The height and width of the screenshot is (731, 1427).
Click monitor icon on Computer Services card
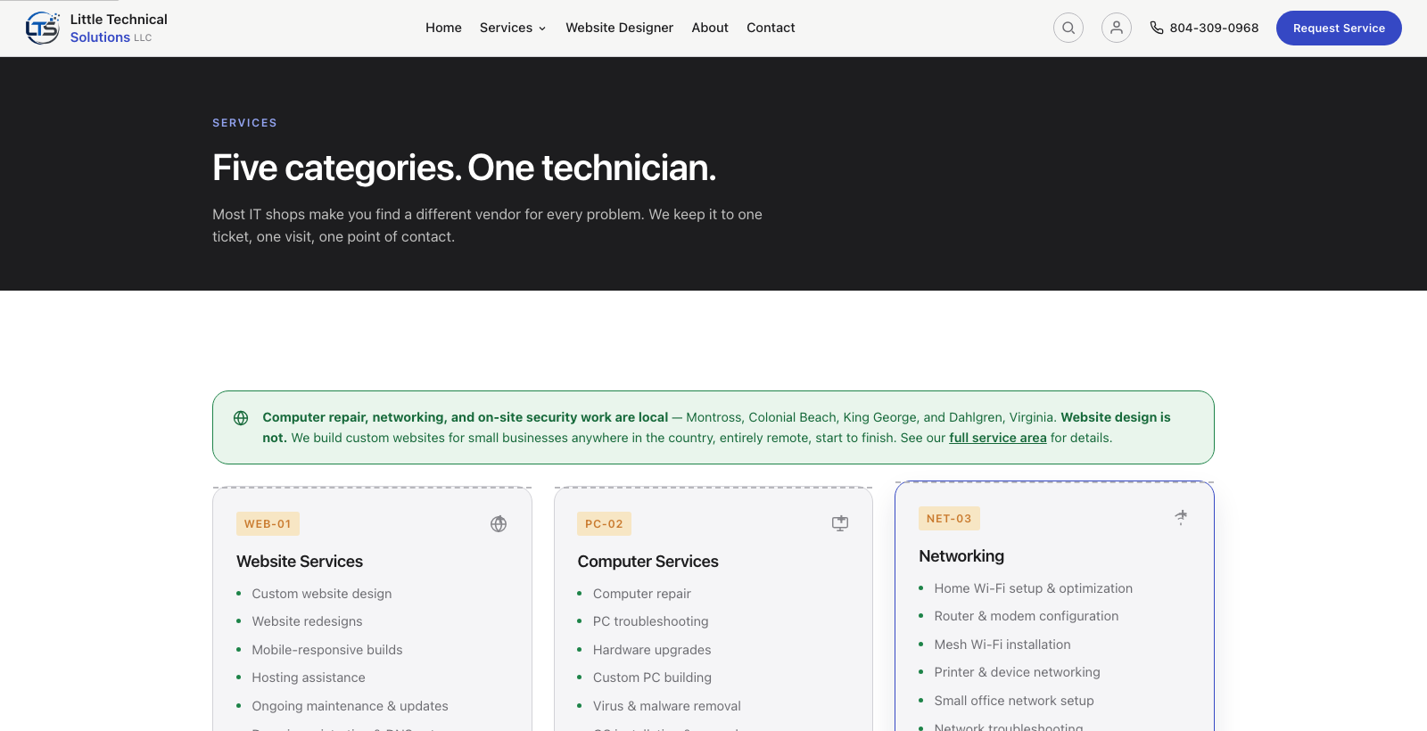pos(840,524)
